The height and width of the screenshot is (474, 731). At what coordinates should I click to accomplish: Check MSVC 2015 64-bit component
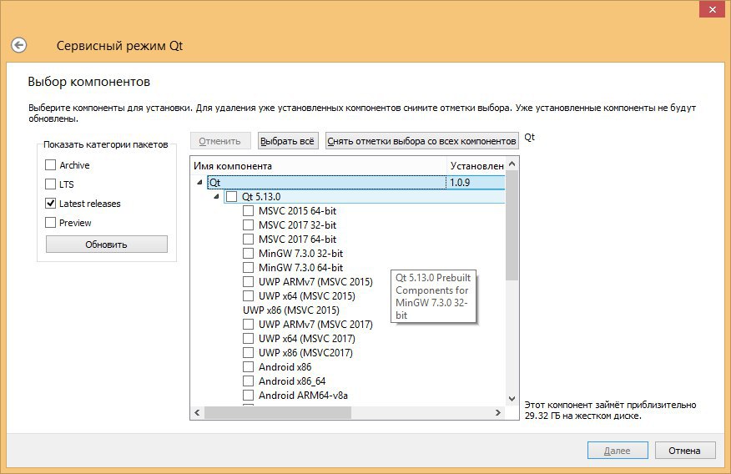click(x=248, y=210)
